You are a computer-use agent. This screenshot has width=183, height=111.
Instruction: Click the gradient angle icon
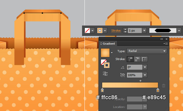pos(123,67)
